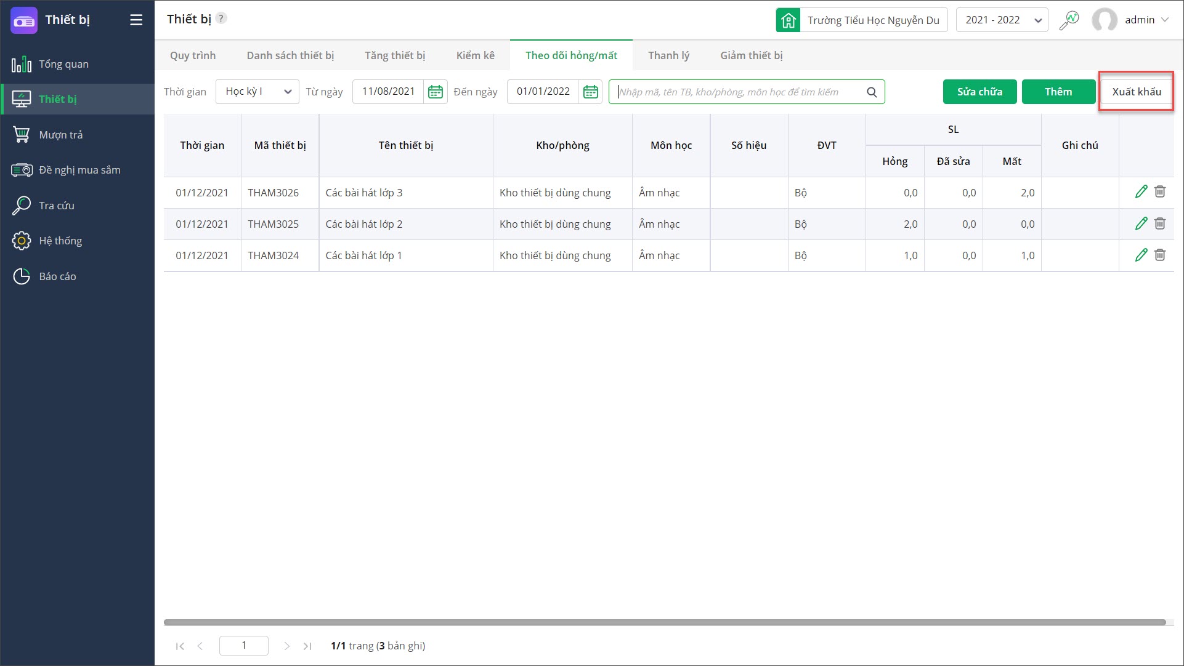
Task: Open the 2021 - 2022 school year dropdown
Action: pos(1002,20)
